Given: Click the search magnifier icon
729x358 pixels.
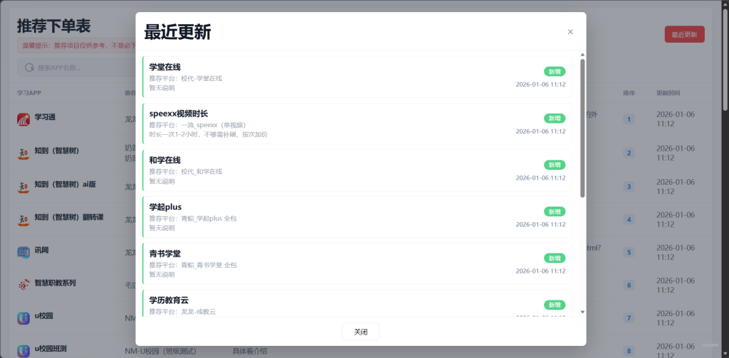Looking at the screenshot, I should [x=28, y=67].
